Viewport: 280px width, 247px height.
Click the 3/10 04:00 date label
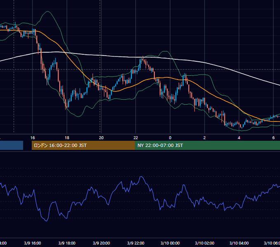239,243
